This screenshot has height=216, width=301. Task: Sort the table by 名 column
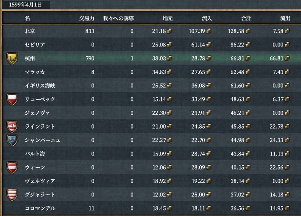point(28,18)
